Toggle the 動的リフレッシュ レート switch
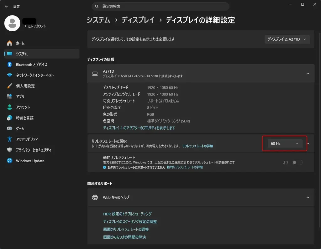The width and height of the screenshot is (321, 249). click(x=297, y=163)
